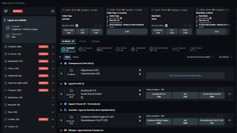Show +25 more markets for Auckland FC II

(x=229, y=94)
